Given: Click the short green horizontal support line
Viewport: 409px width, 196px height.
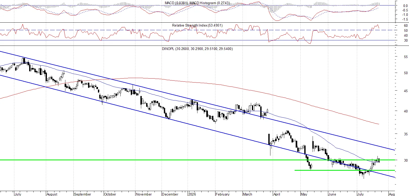Looking at the screenshot, I should tap(345, 170).
